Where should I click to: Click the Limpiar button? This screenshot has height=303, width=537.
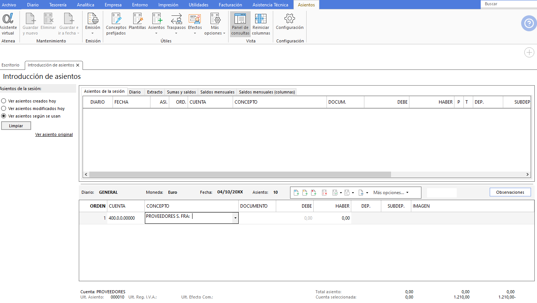click(16, 126)
